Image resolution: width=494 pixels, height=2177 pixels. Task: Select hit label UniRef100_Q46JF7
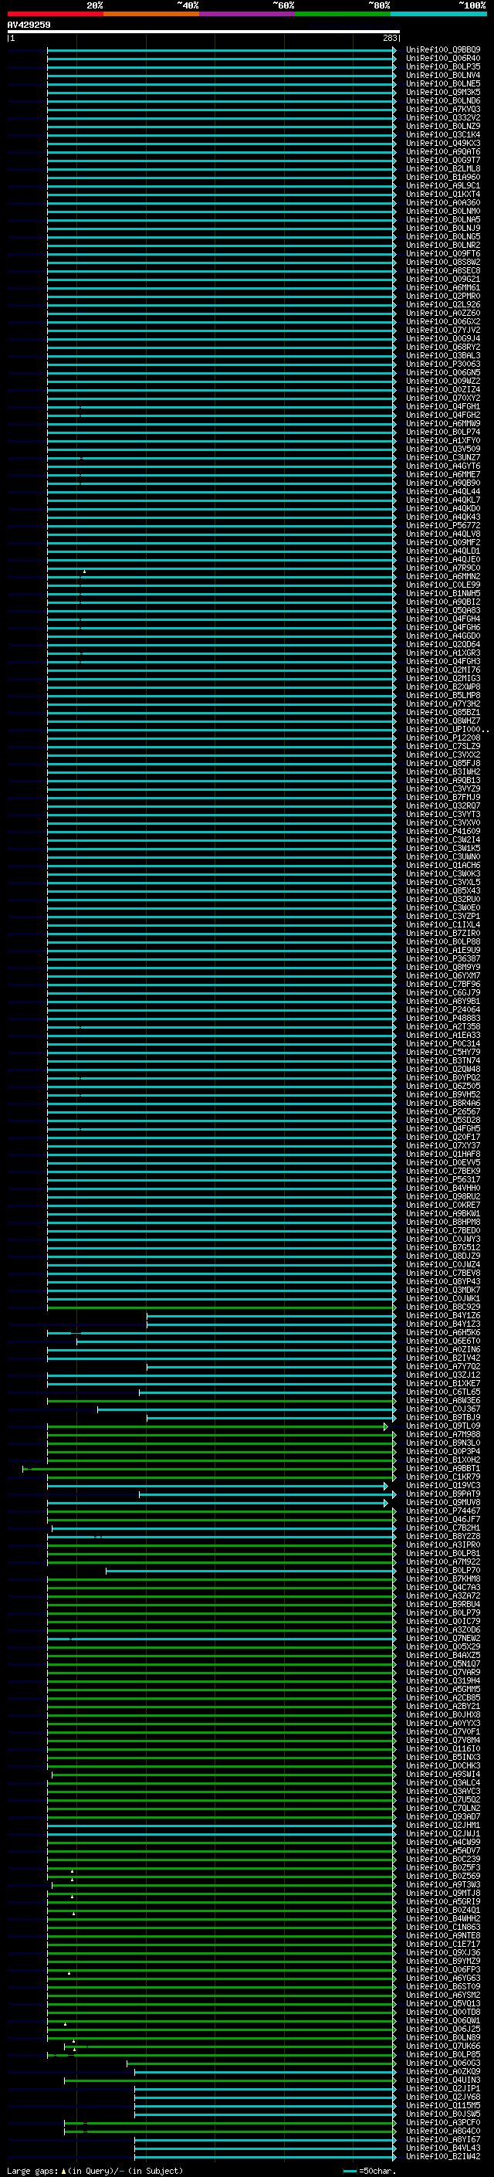coord(442,1520)
